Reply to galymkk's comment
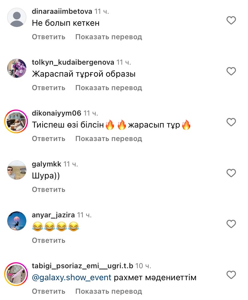248x300 pixels. (49, 190)
